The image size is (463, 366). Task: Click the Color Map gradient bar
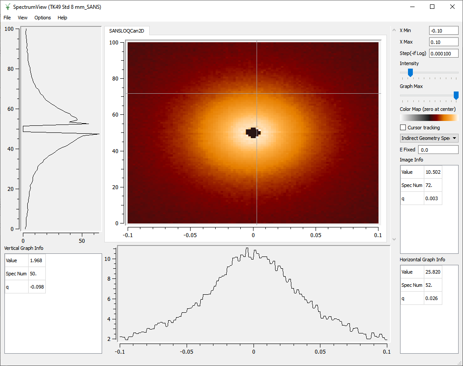pyautogui.click(x=429, y=117)
